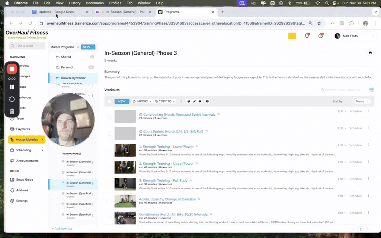Click the pencil edit toolbar icon
Viewport: 381px width, 238px height.
194,101
